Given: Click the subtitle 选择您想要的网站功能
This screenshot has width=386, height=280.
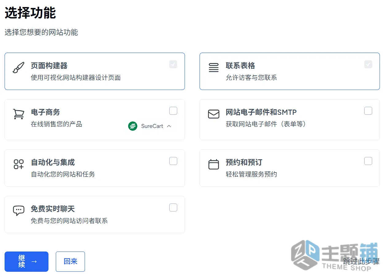Looking at the screenshot, I should pos(41,32).
